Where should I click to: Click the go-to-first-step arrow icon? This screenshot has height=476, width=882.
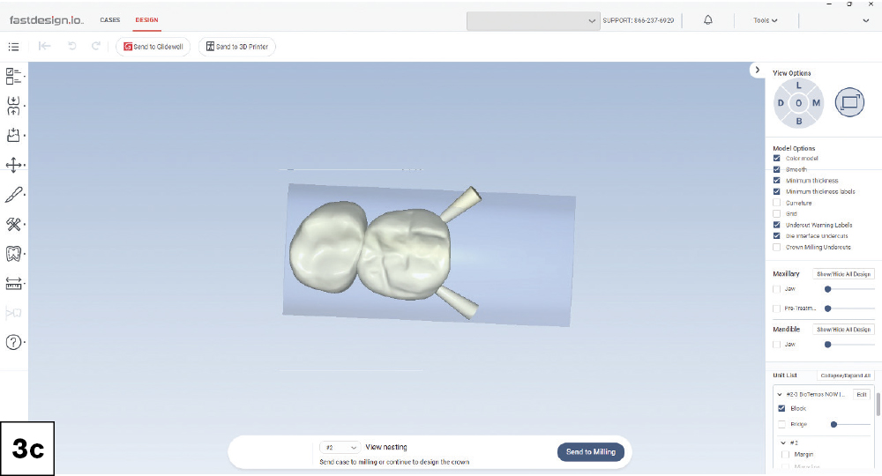(44, 46)
